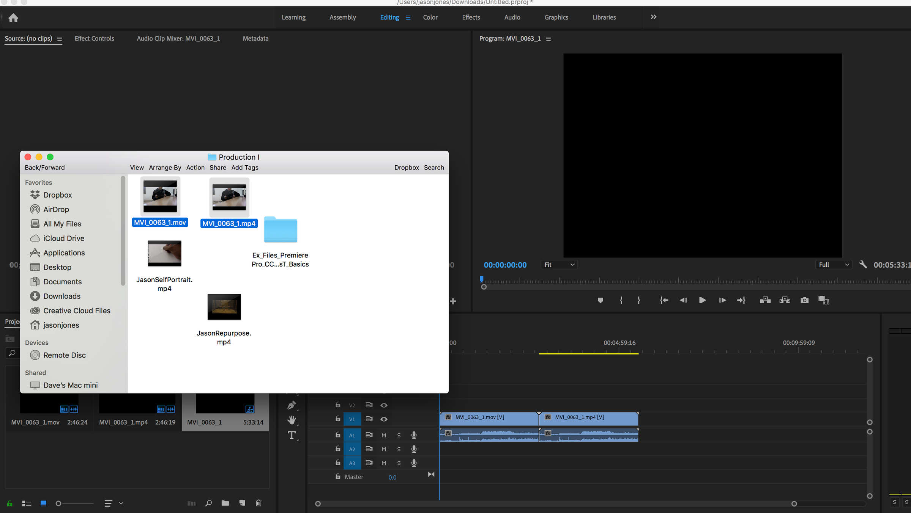Click Search in Finder toolbar

pos(434,168)
